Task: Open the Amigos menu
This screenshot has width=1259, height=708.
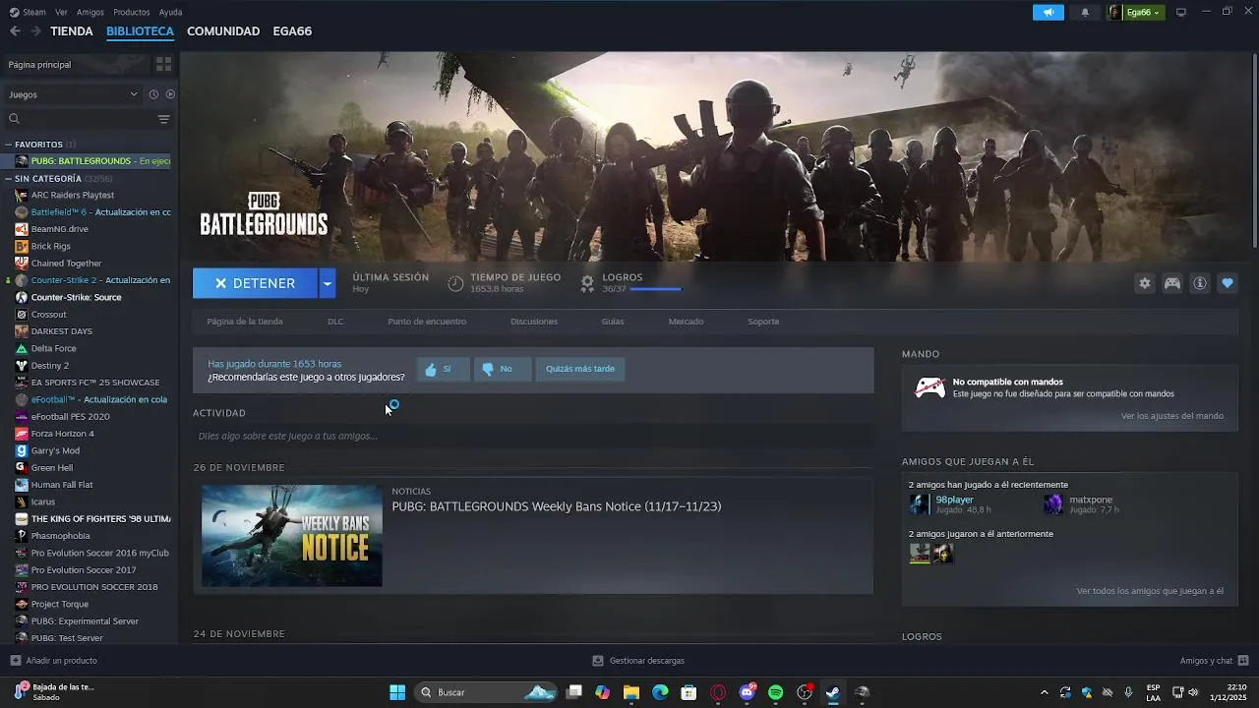Action: point(90,12)
